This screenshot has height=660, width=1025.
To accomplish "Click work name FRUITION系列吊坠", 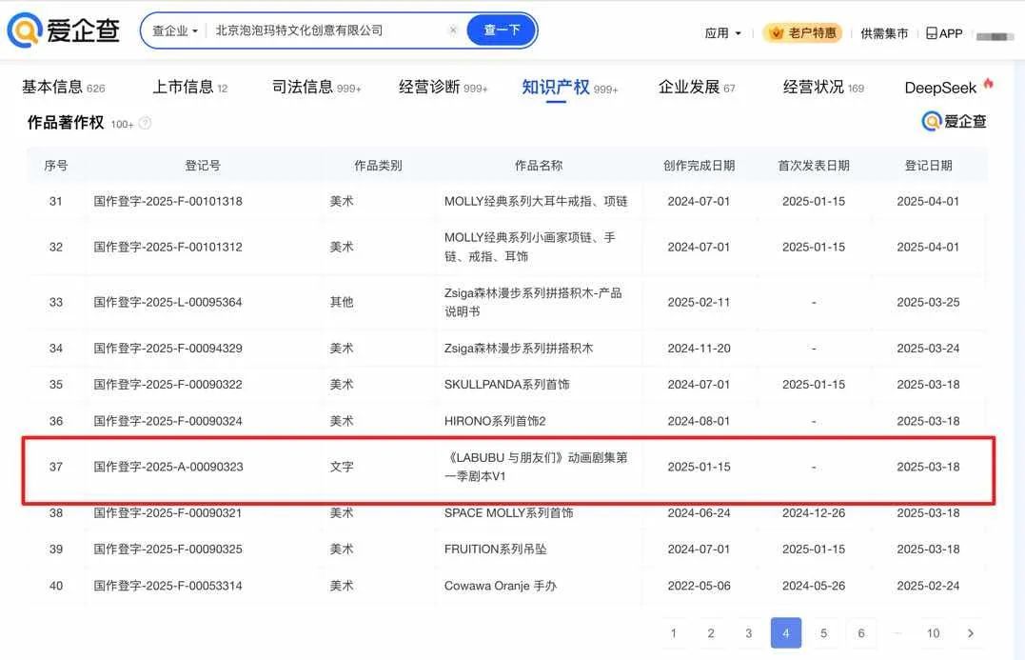I will pos(496,550).
